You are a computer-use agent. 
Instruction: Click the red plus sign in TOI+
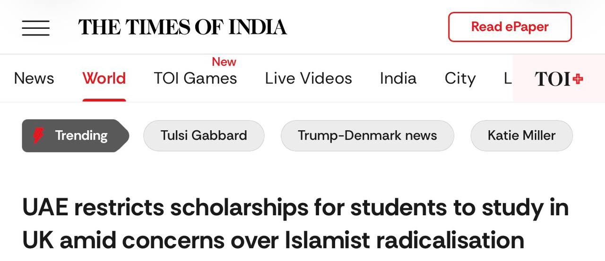pyautogui.click(x=577, y=79)
